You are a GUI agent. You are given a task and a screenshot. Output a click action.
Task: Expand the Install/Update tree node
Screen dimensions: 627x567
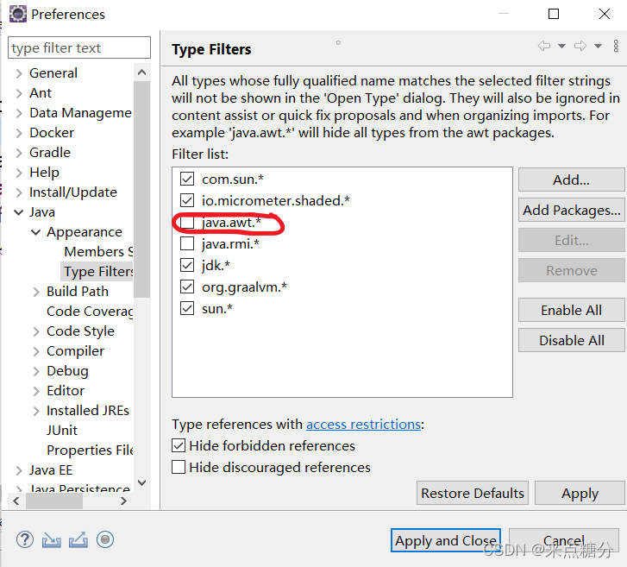pos(19,192)
